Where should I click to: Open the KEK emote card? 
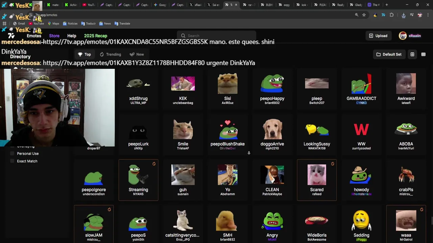[183, 88]
